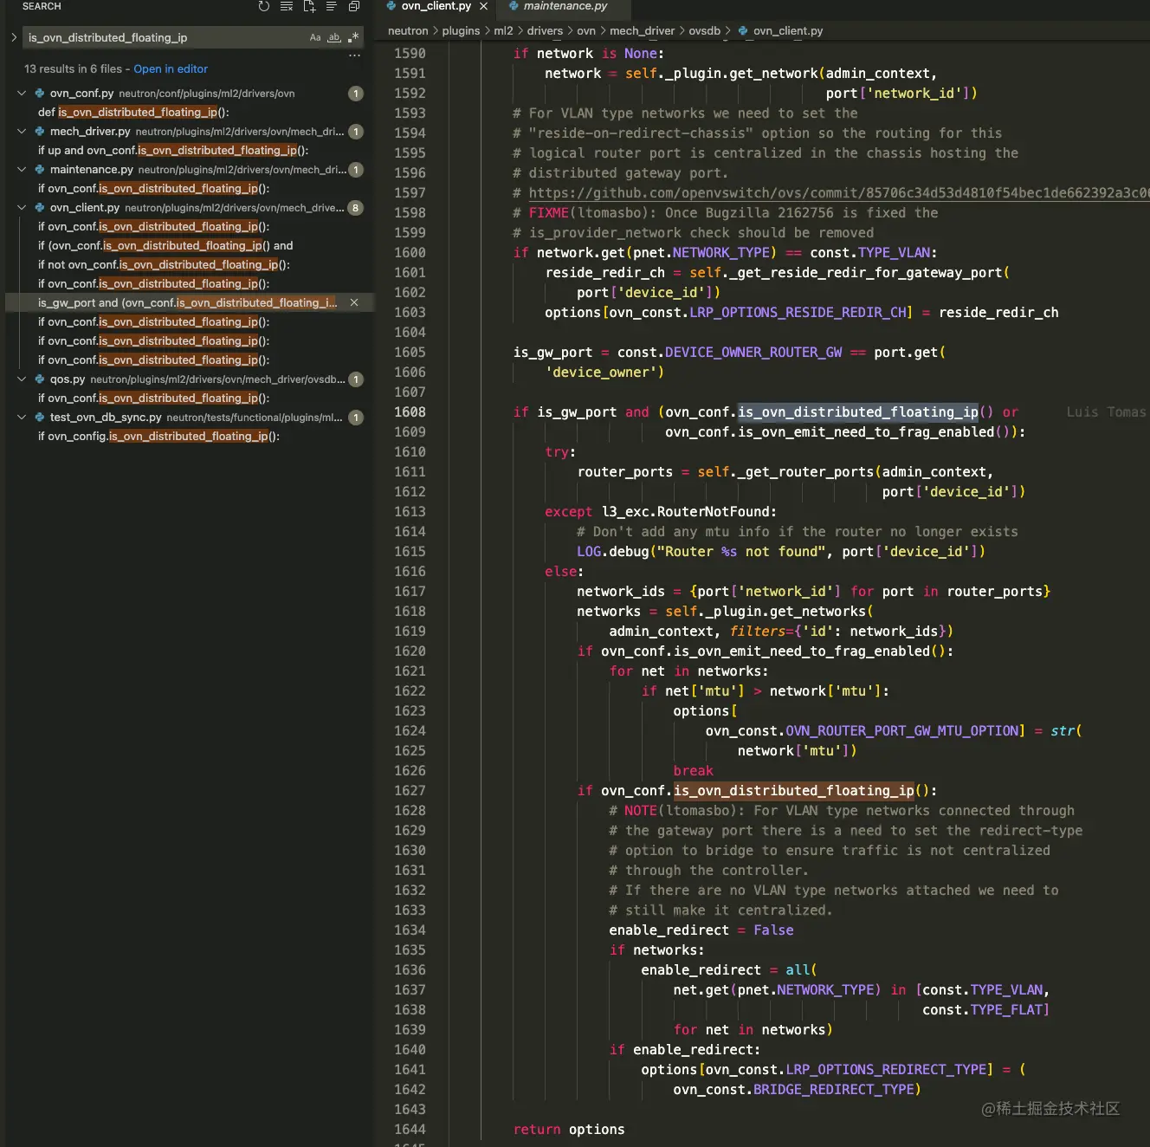The height and width of the screenshot is (1147, 1150).
Task: Collapse all search results icon
Action: click(354, 6)
